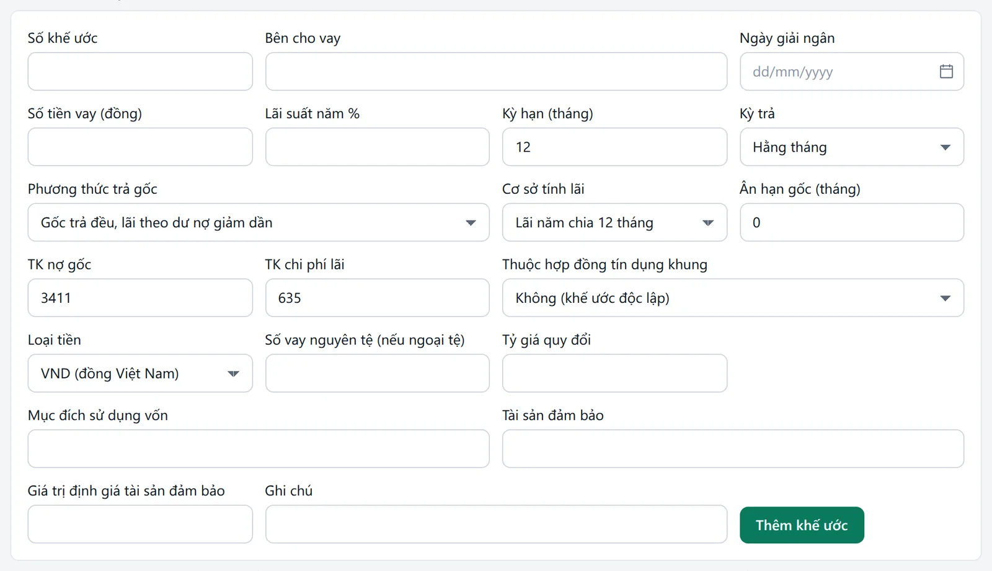Click the 'Thuộc hợp đồng tín dụng khung' label

coord(604,264)
